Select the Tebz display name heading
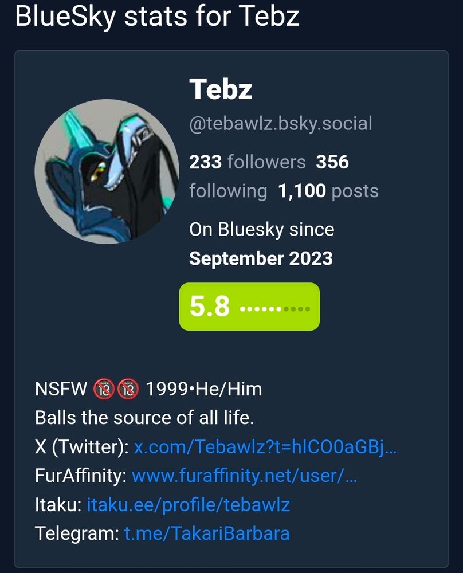 [x=221, y=89]
